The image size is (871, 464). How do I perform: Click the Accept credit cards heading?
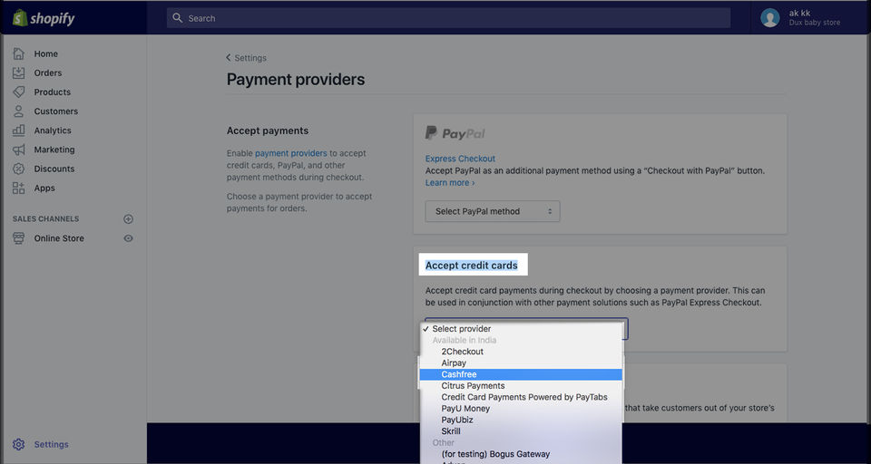point(472,266)
